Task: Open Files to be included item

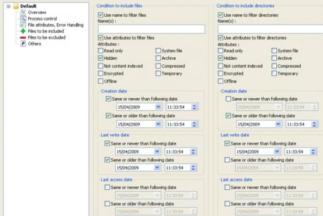Action: (46, 31)
